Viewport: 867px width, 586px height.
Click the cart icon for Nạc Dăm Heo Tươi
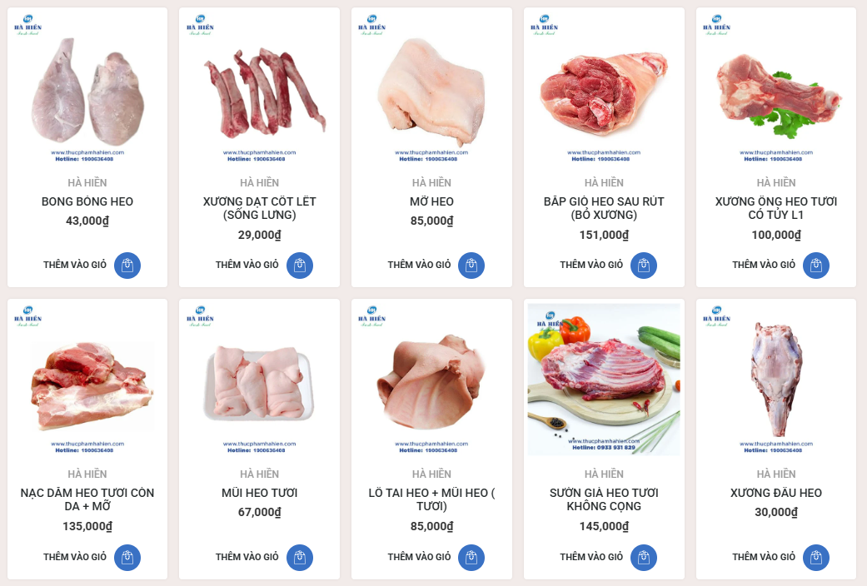point(127,557)
